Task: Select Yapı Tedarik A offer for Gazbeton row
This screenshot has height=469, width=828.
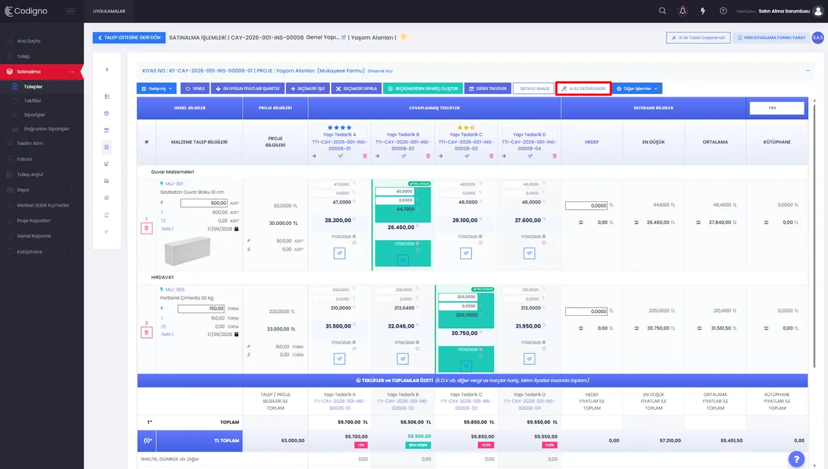Action: point(339,254)
